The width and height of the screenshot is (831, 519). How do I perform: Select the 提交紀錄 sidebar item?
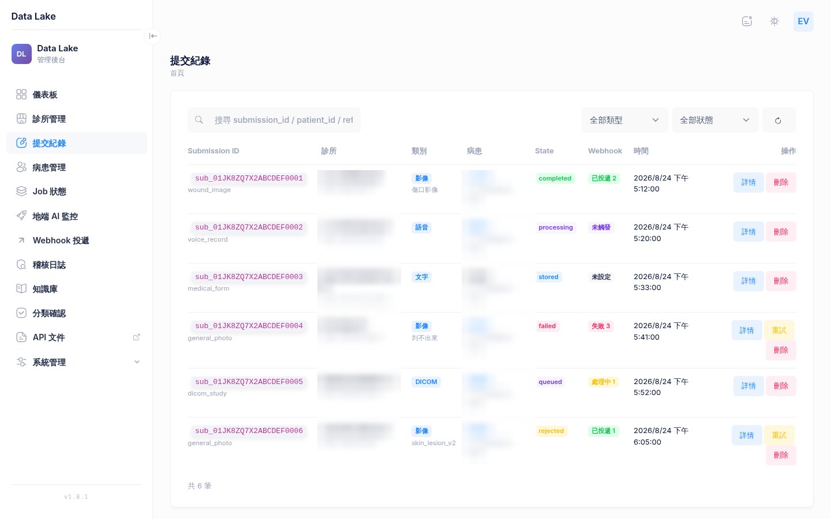77,143
